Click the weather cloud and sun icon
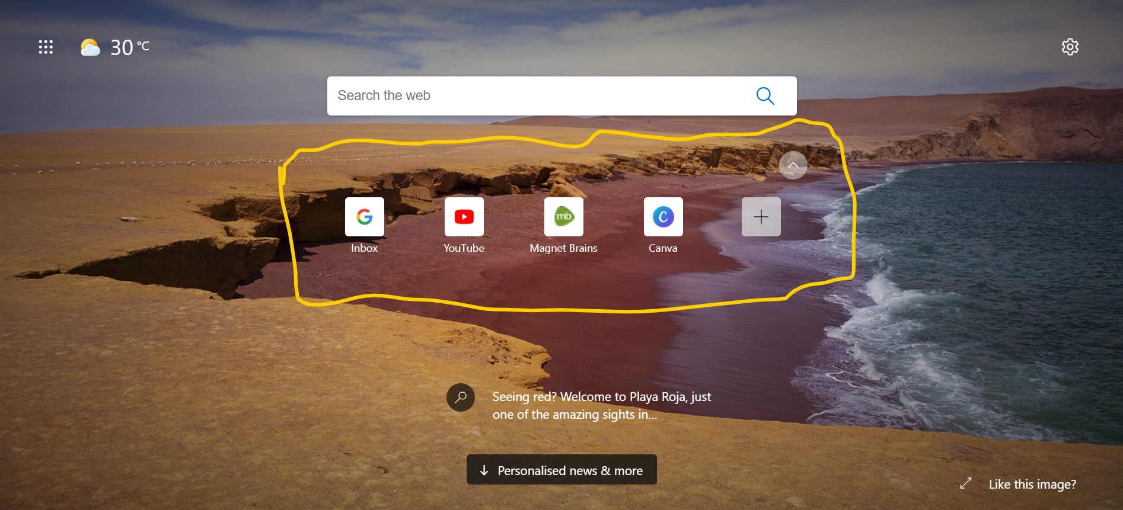Viewport: 1123px width, 510px height. pos(90,47)
